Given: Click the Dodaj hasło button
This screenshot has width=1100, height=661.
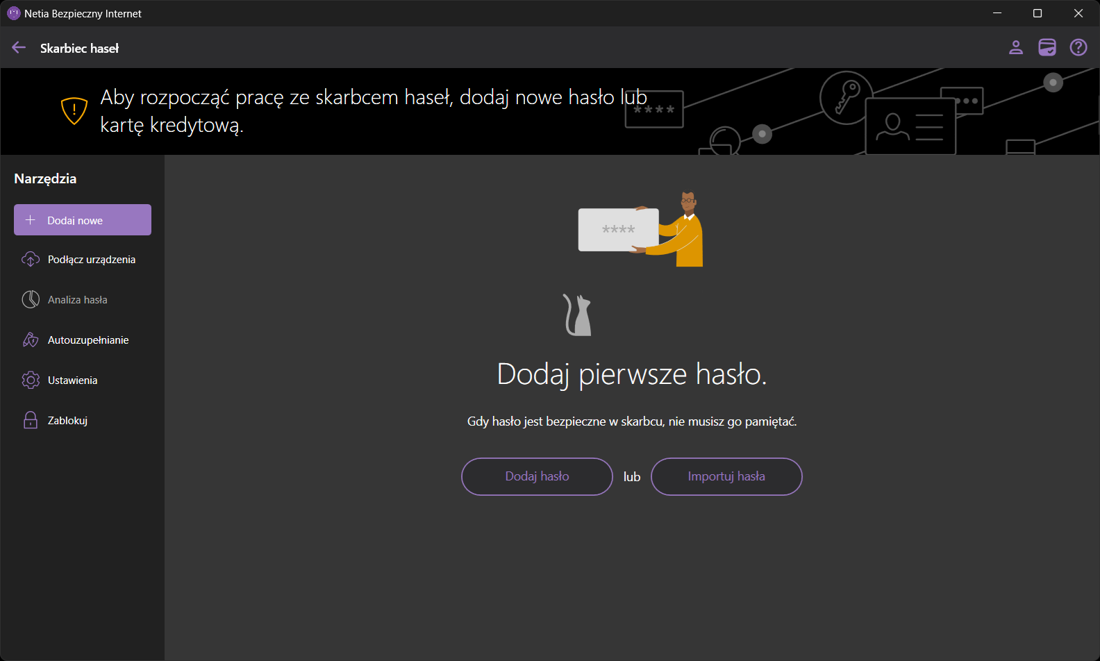Looking at the screenshot, I should 537,476.
